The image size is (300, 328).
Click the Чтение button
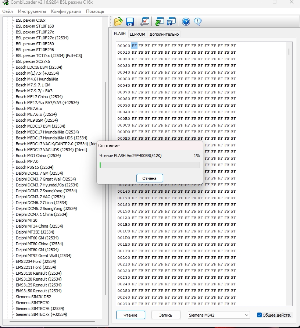[x=131, y=315]
